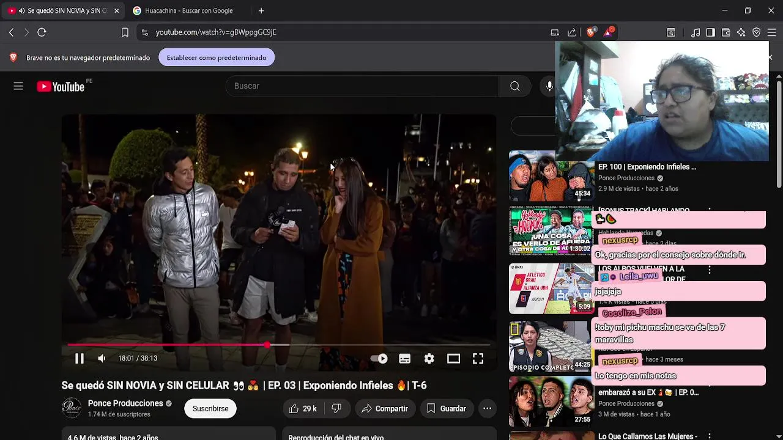The image size is (783, 440).
Task: Enter full screen mode
Action: 478,359
